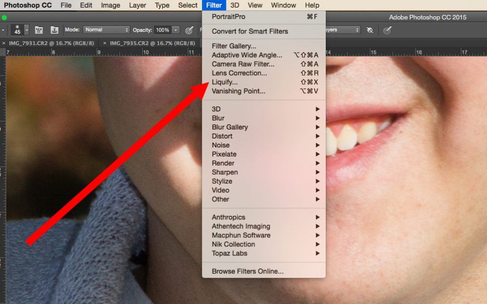Click Browse Filters Online
Image resolution: width=487 pixels, height=304 pixels.
pyautogui.click(x=248, y=272)
